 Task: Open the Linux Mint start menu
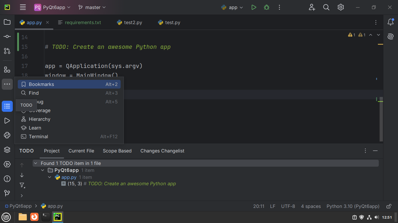6,217
